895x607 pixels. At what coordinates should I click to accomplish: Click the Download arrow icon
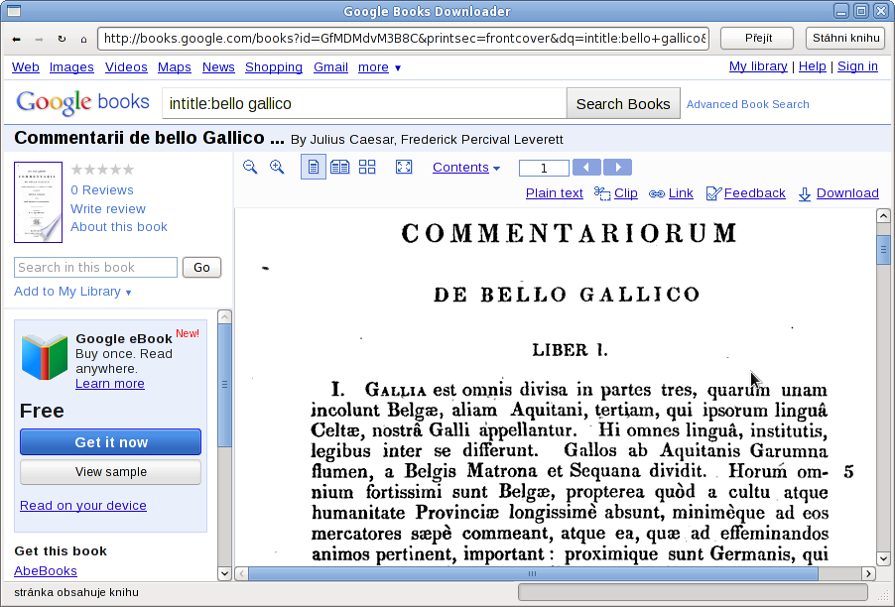(805, 194)
